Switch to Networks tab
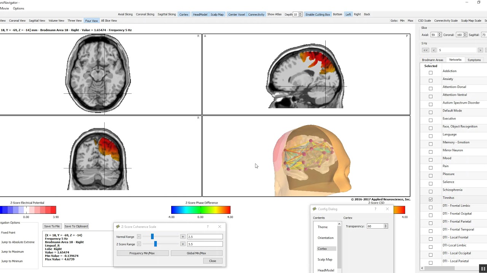Viewport: 487px width, 273px height. coord(455,60)
